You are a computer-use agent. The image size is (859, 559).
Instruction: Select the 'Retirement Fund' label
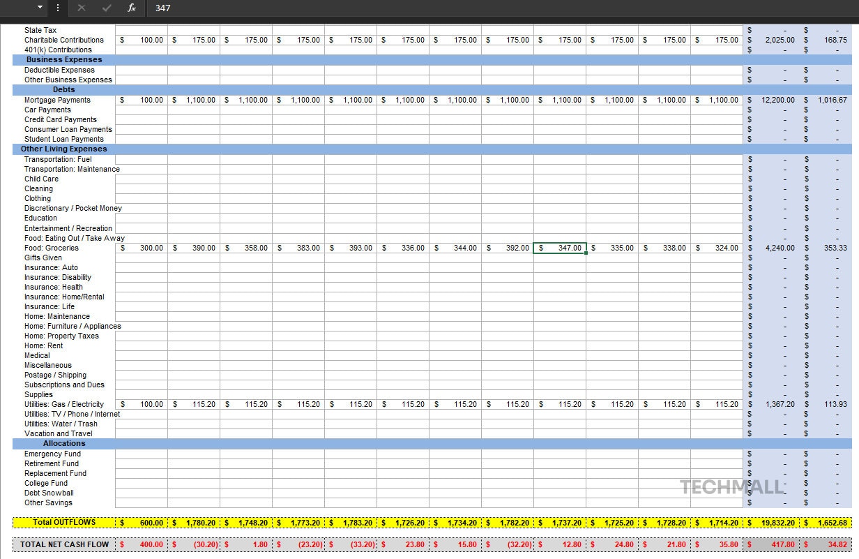point(52,463)
